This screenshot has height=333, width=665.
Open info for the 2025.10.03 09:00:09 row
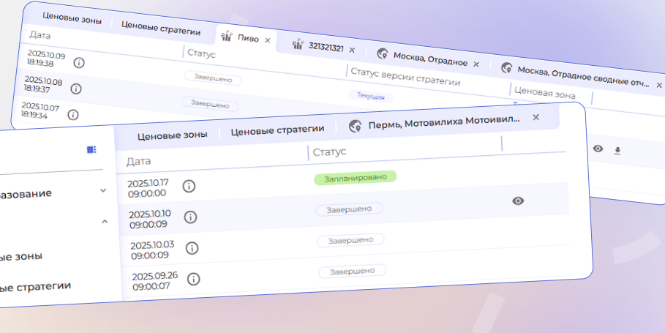(192, 247)
